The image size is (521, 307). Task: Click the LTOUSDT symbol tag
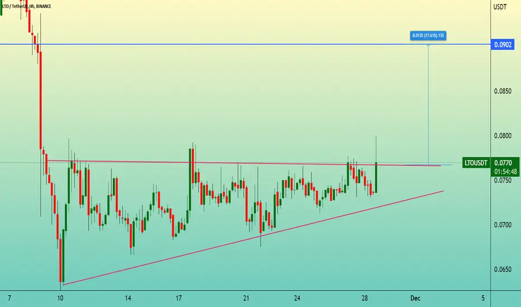(476, 163)
